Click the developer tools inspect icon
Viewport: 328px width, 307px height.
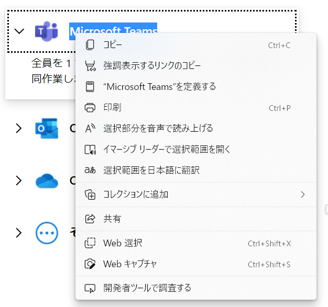point(90,288)
